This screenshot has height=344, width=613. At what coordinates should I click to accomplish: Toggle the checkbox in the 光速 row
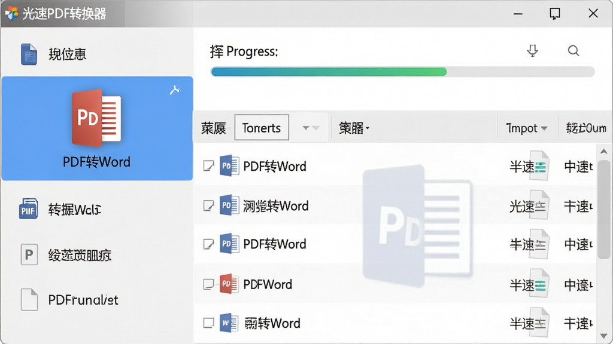[209, 205]
